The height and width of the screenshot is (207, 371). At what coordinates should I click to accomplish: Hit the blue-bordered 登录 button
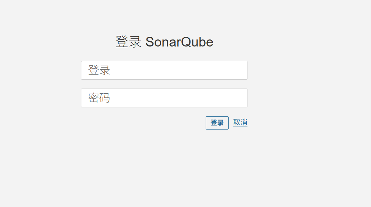217,123
